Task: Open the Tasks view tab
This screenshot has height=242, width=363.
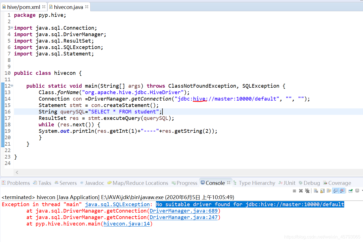Action: [42, 183]
